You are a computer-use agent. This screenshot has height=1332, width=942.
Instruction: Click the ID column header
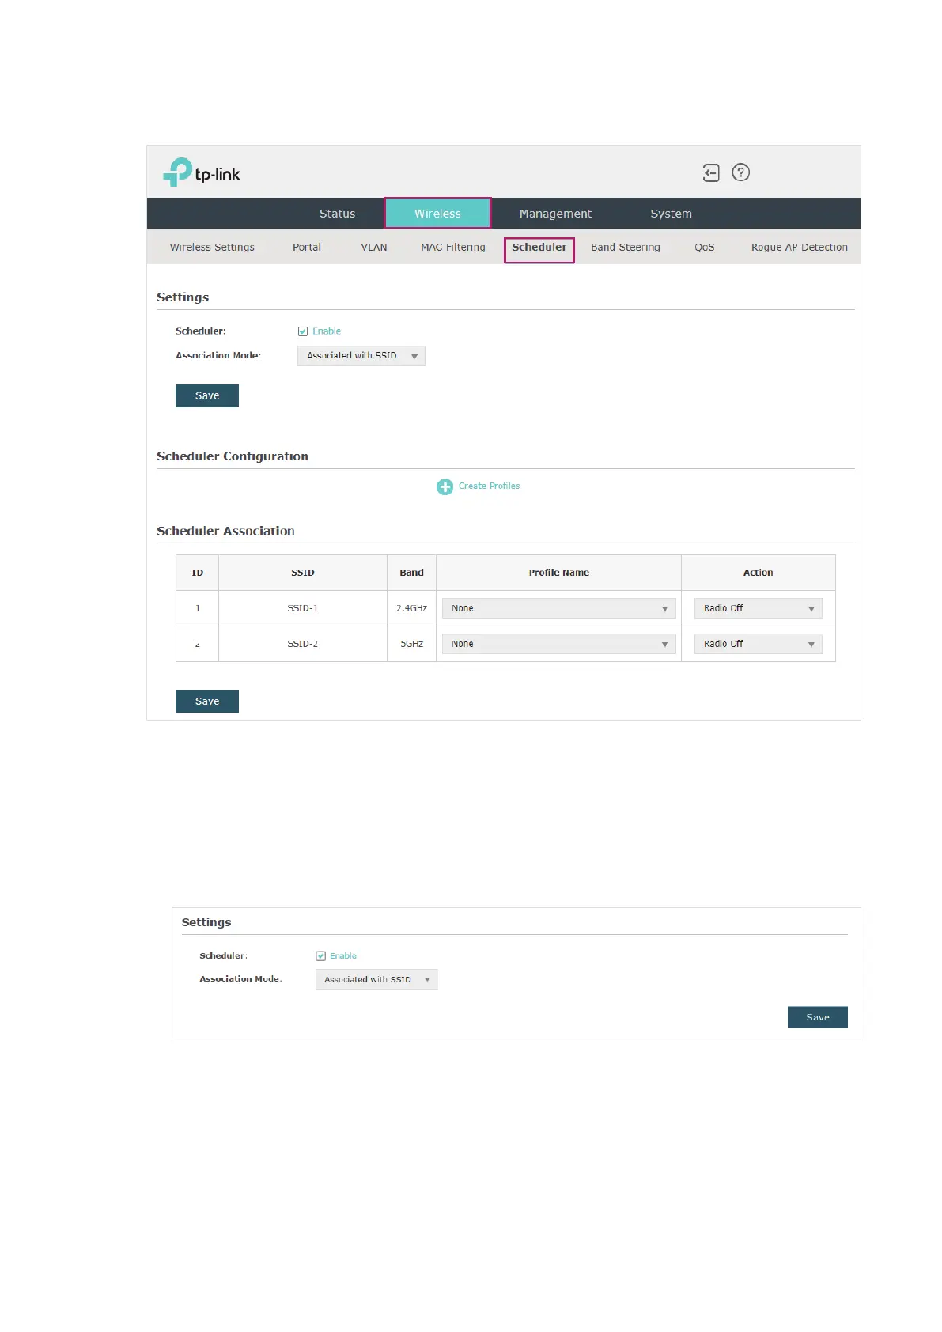[x=198, y=573]
